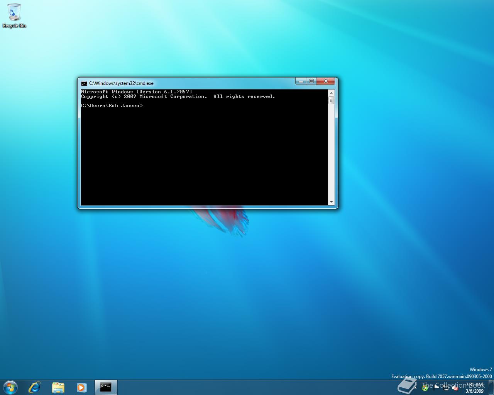Open Windows Explorer from taskbar
Viewport: 494px width, 395px height.
click(x=58, y=387)
